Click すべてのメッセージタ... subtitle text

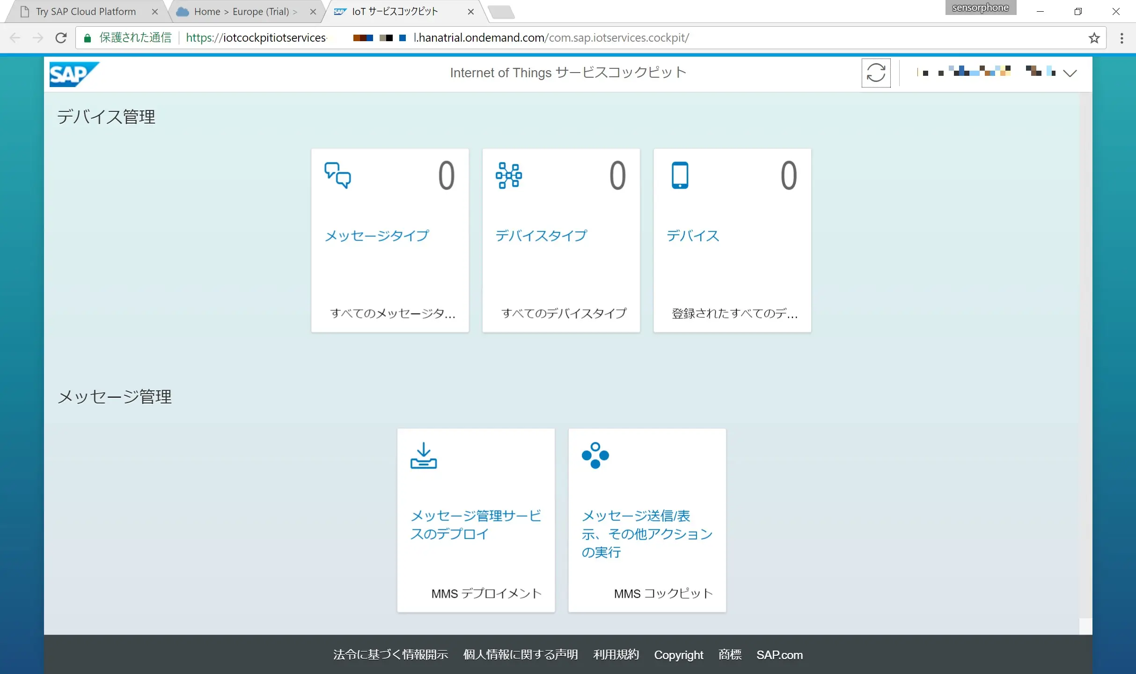(393, 314)
